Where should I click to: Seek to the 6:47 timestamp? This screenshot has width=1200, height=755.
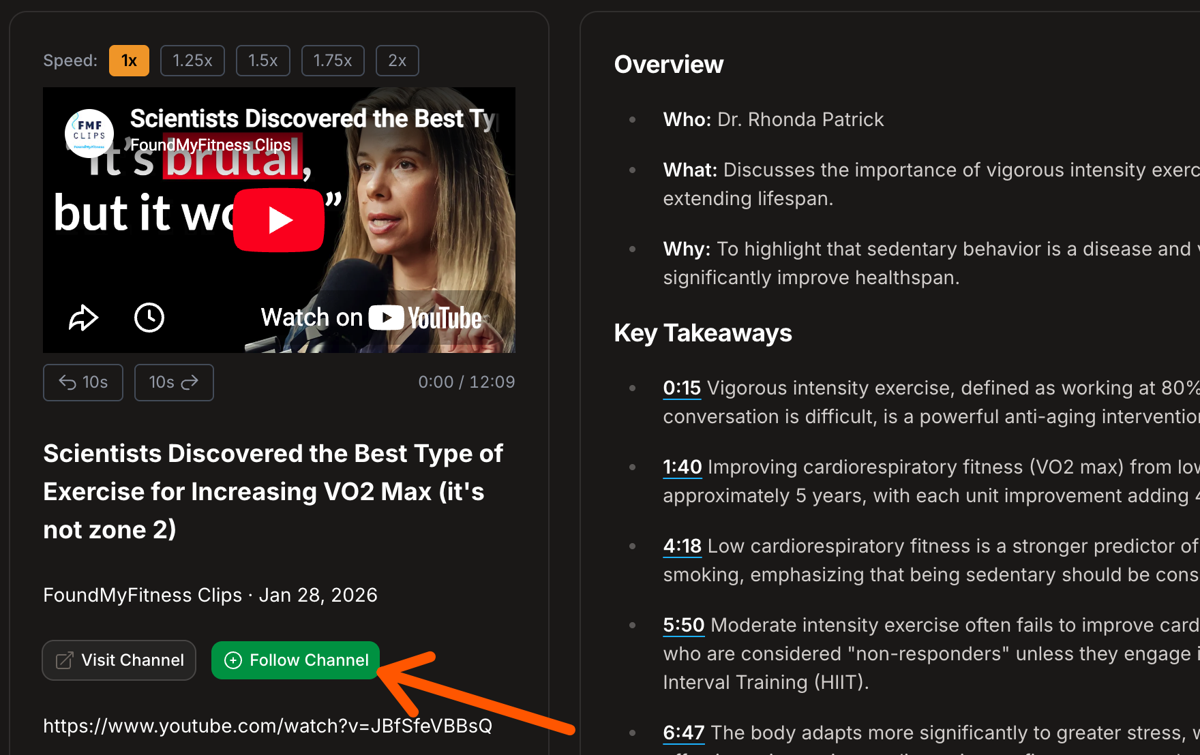[684, 733]
